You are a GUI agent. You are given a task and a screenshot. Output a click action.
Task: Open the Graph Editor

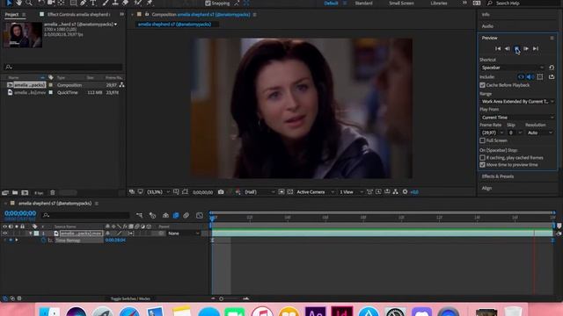pyautogui.click(x=200, y=215)
